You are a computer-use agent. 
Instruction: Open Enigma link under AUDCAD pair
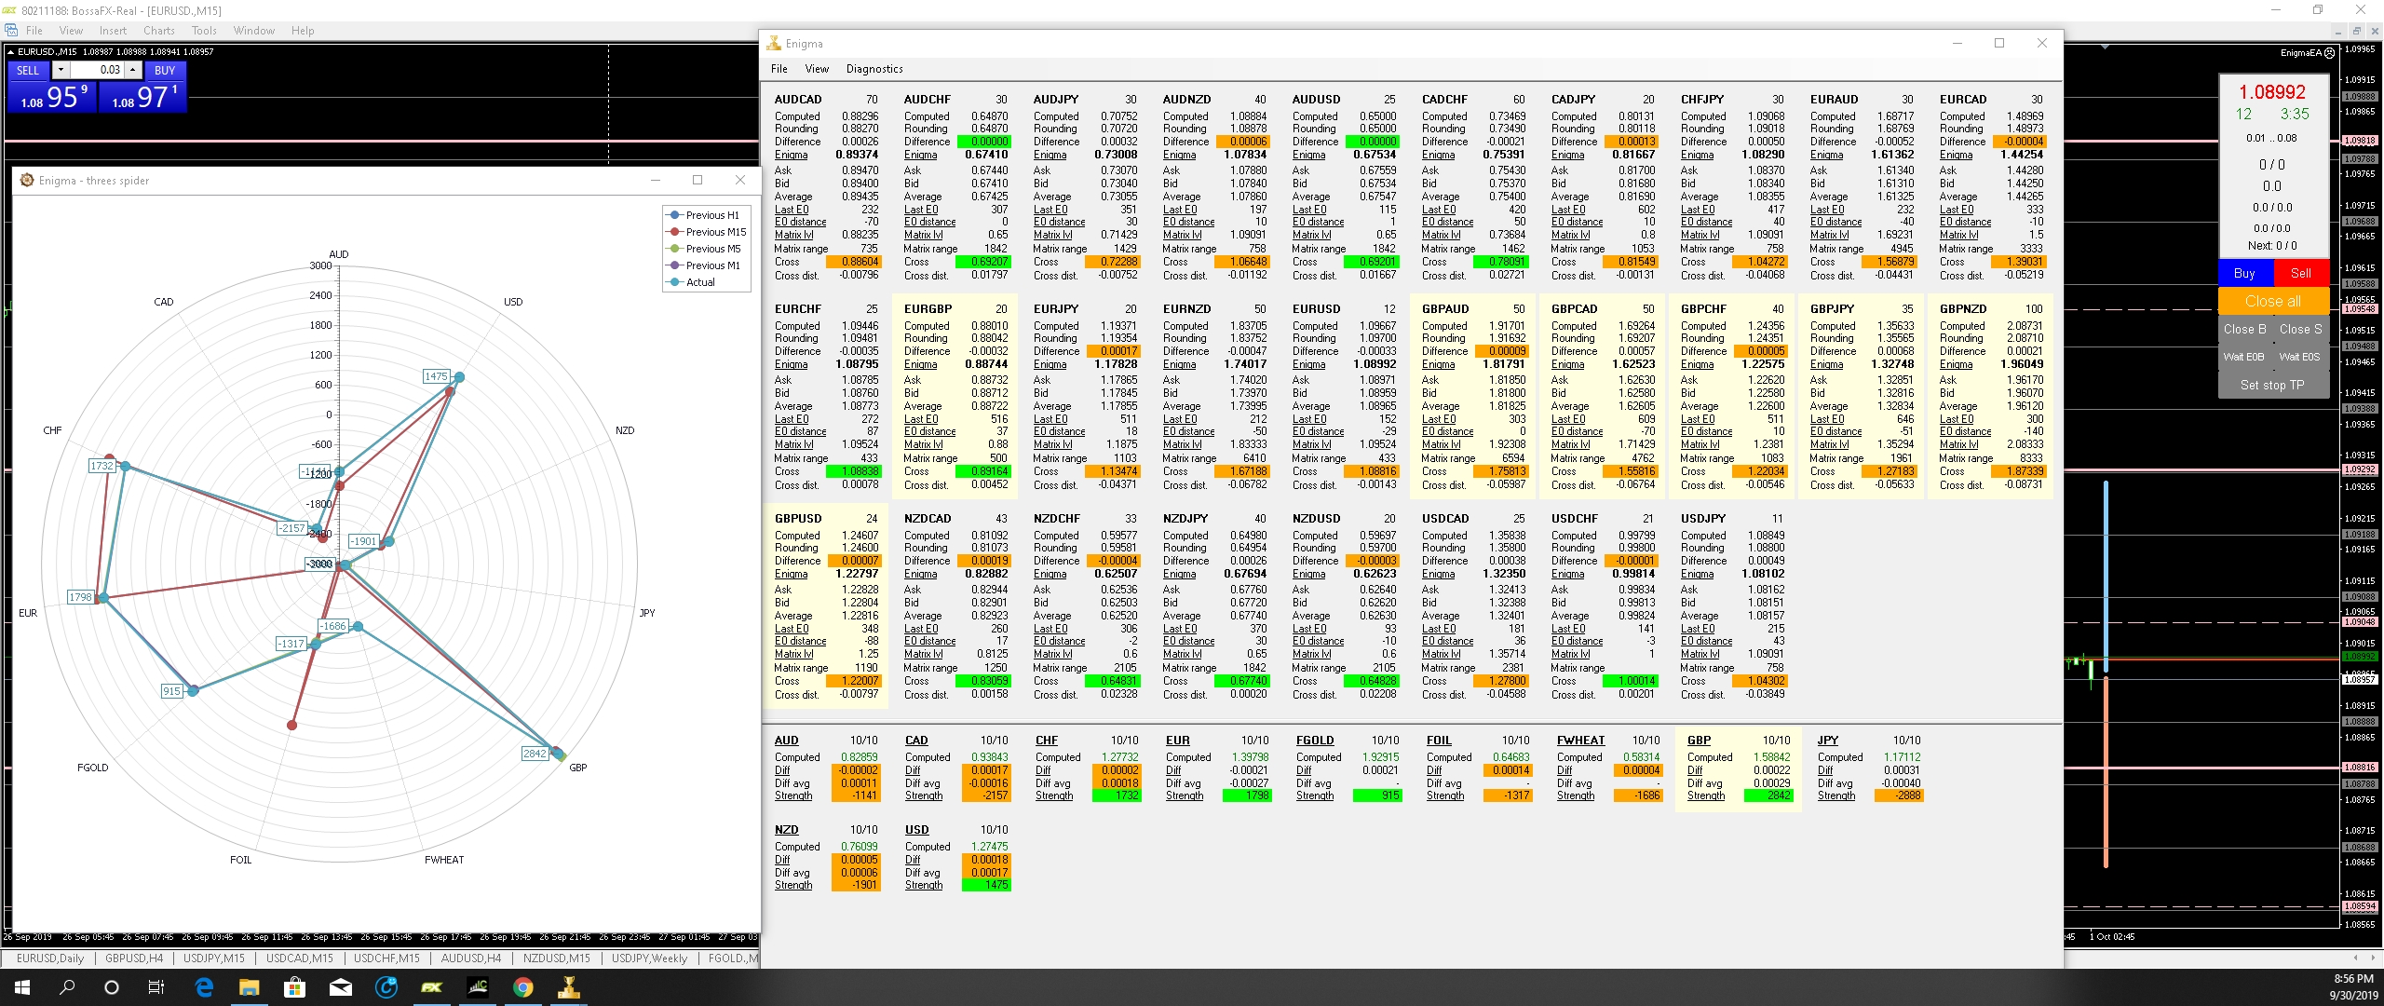pyautogui.click(x=791, y=155)
